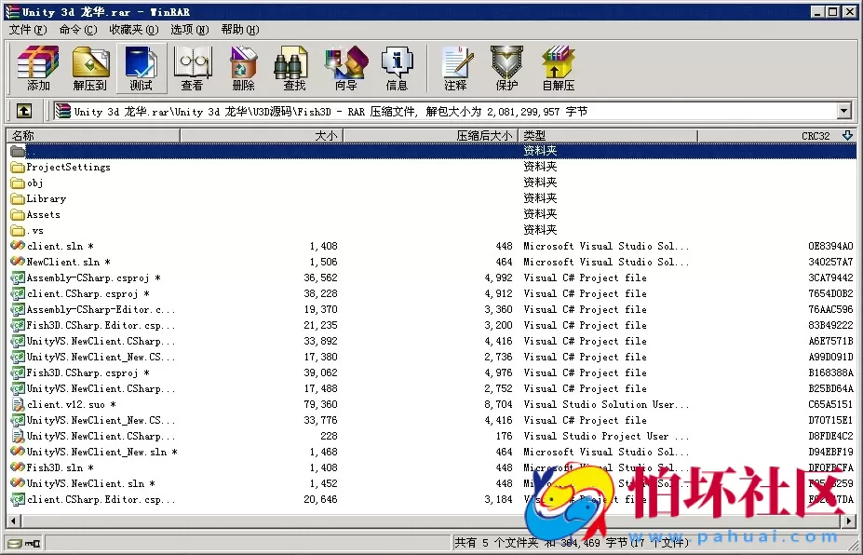
Task: Open the address bar dropdown arrow
Action: (x=843, y=111)
